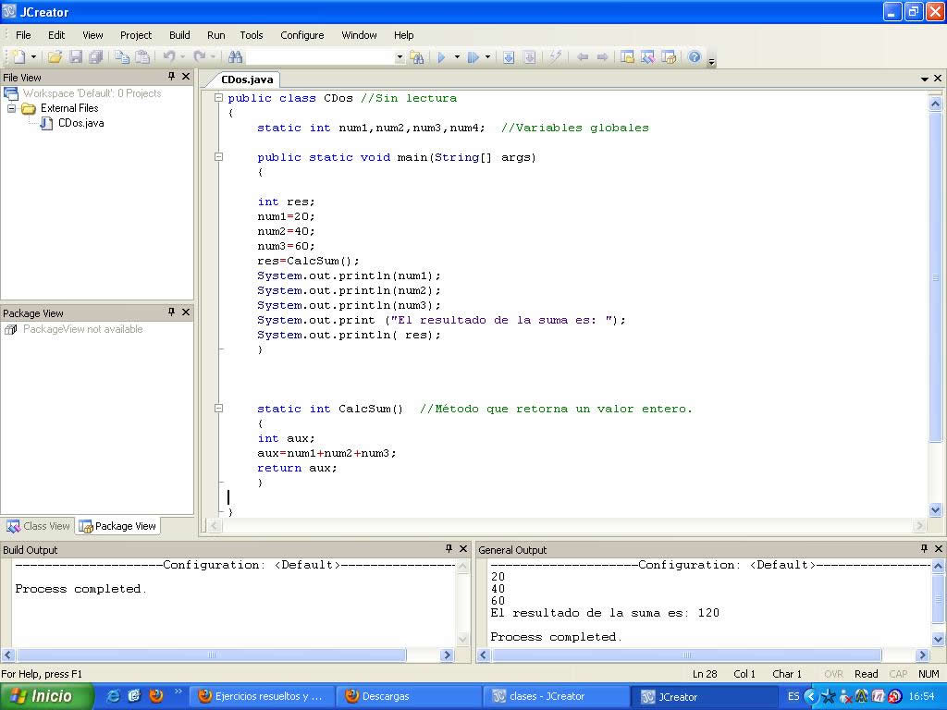This screenshot has width=947, height=710.
Task: Click the first workspace panel toggle icon
Action: click(x=628, y=57)
